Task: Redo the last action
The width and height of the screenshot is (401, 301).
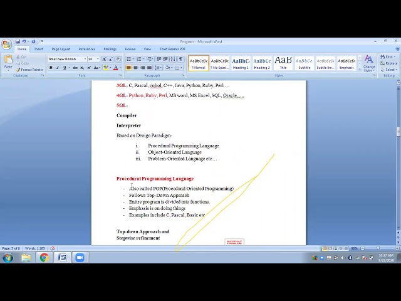Action: 33,41
